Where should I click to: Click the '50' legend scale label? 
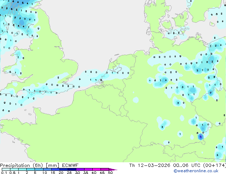[x=110, y=173]
